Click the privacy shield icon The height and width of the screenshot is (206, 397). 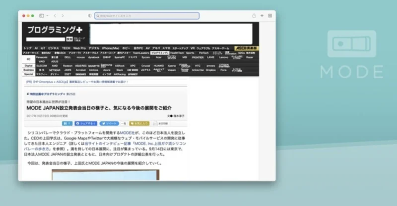pyautogui.click(x=90, y=16)
